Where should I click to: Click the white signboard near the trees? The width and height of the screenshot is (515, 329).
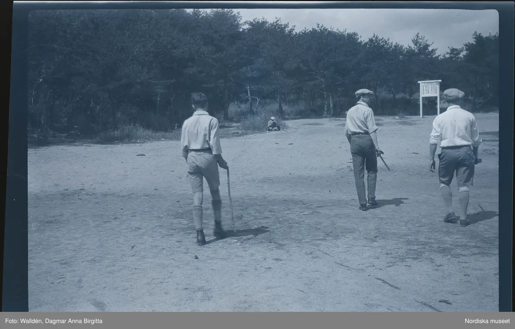coord(430,90)
